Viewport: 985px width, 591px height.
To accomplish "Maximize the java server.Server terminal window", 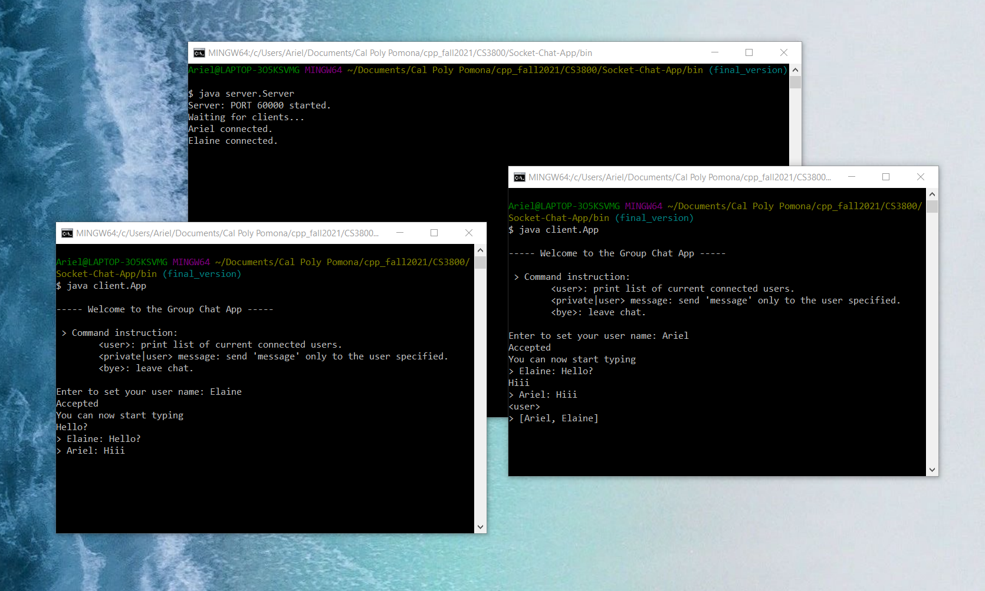I will (x=749, y=52).
